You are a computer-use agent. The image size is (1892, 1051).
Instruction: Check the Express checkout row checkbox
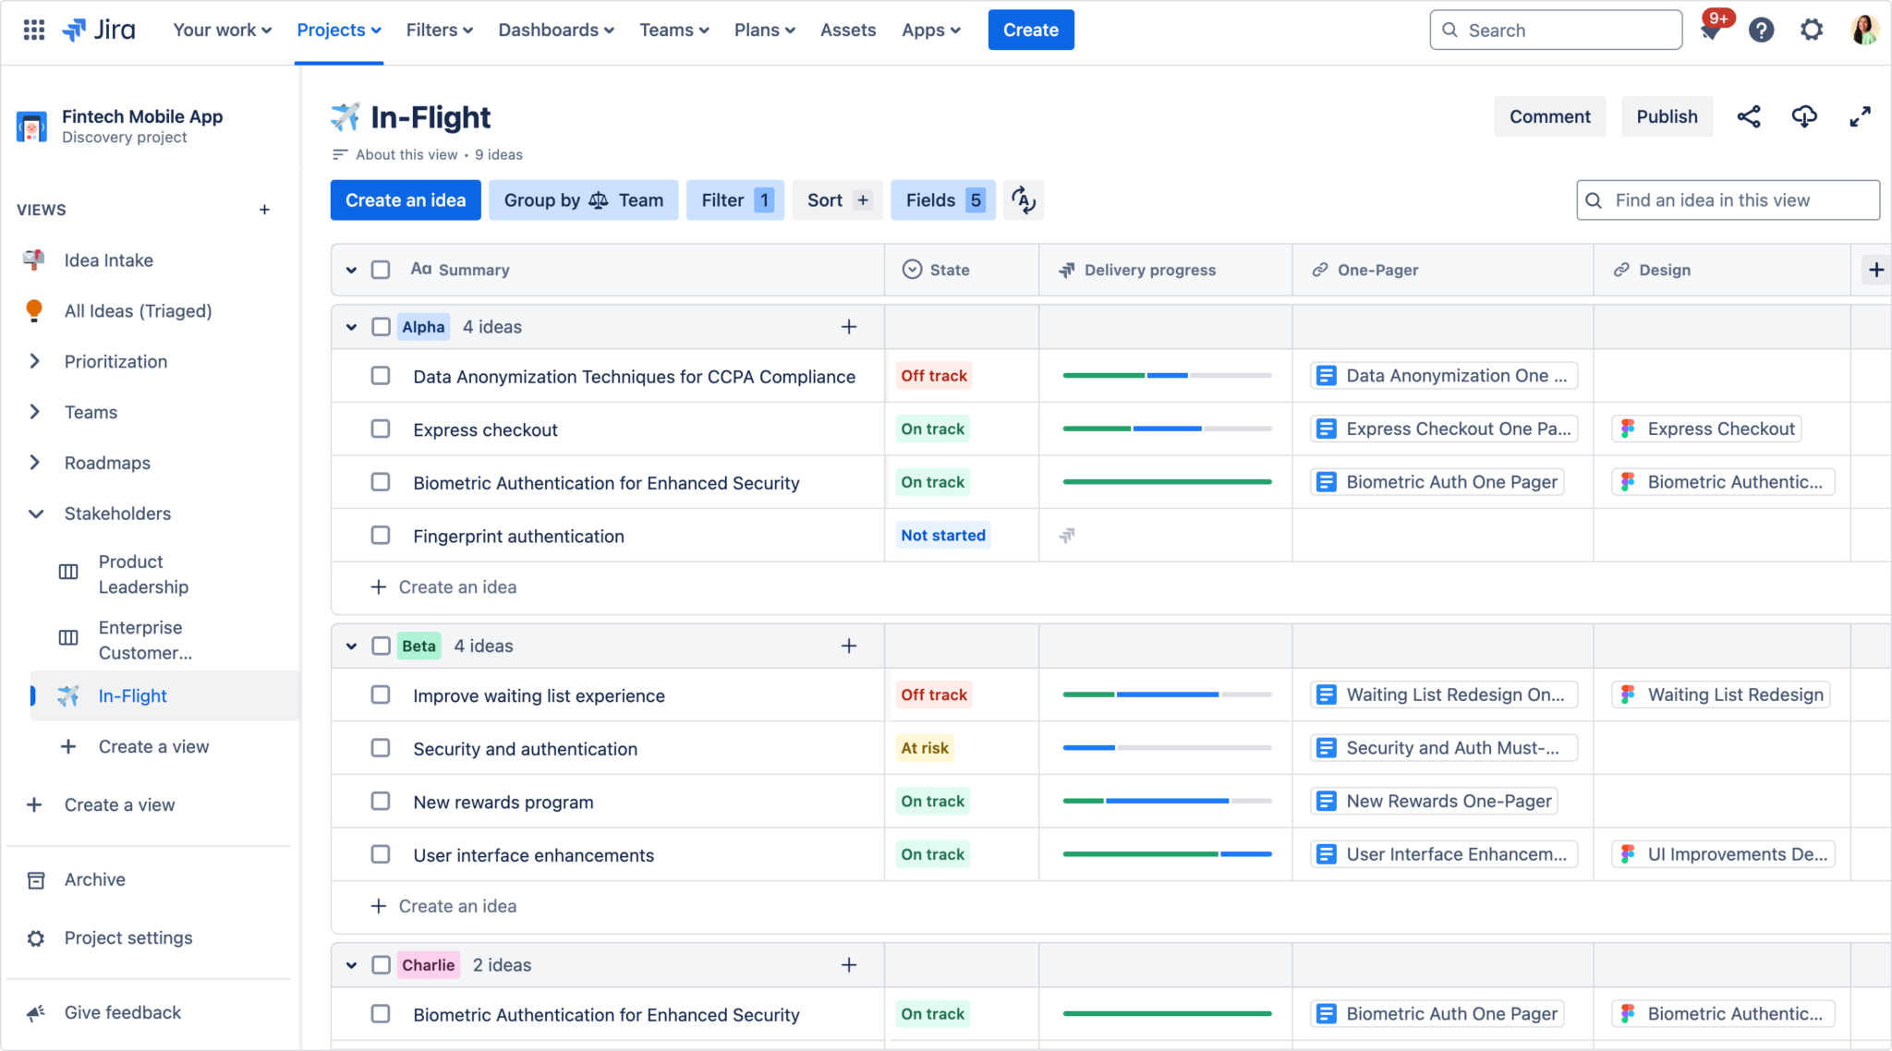pyautogui.click(x=381, y=429)
